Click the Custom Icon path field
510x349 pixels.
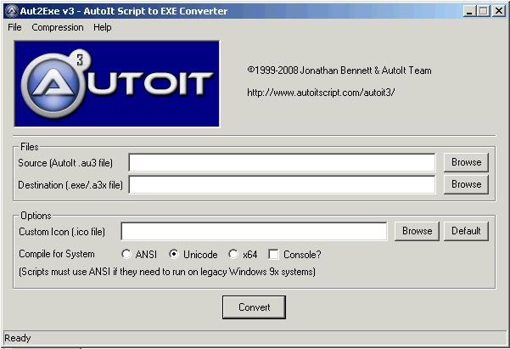254,231
